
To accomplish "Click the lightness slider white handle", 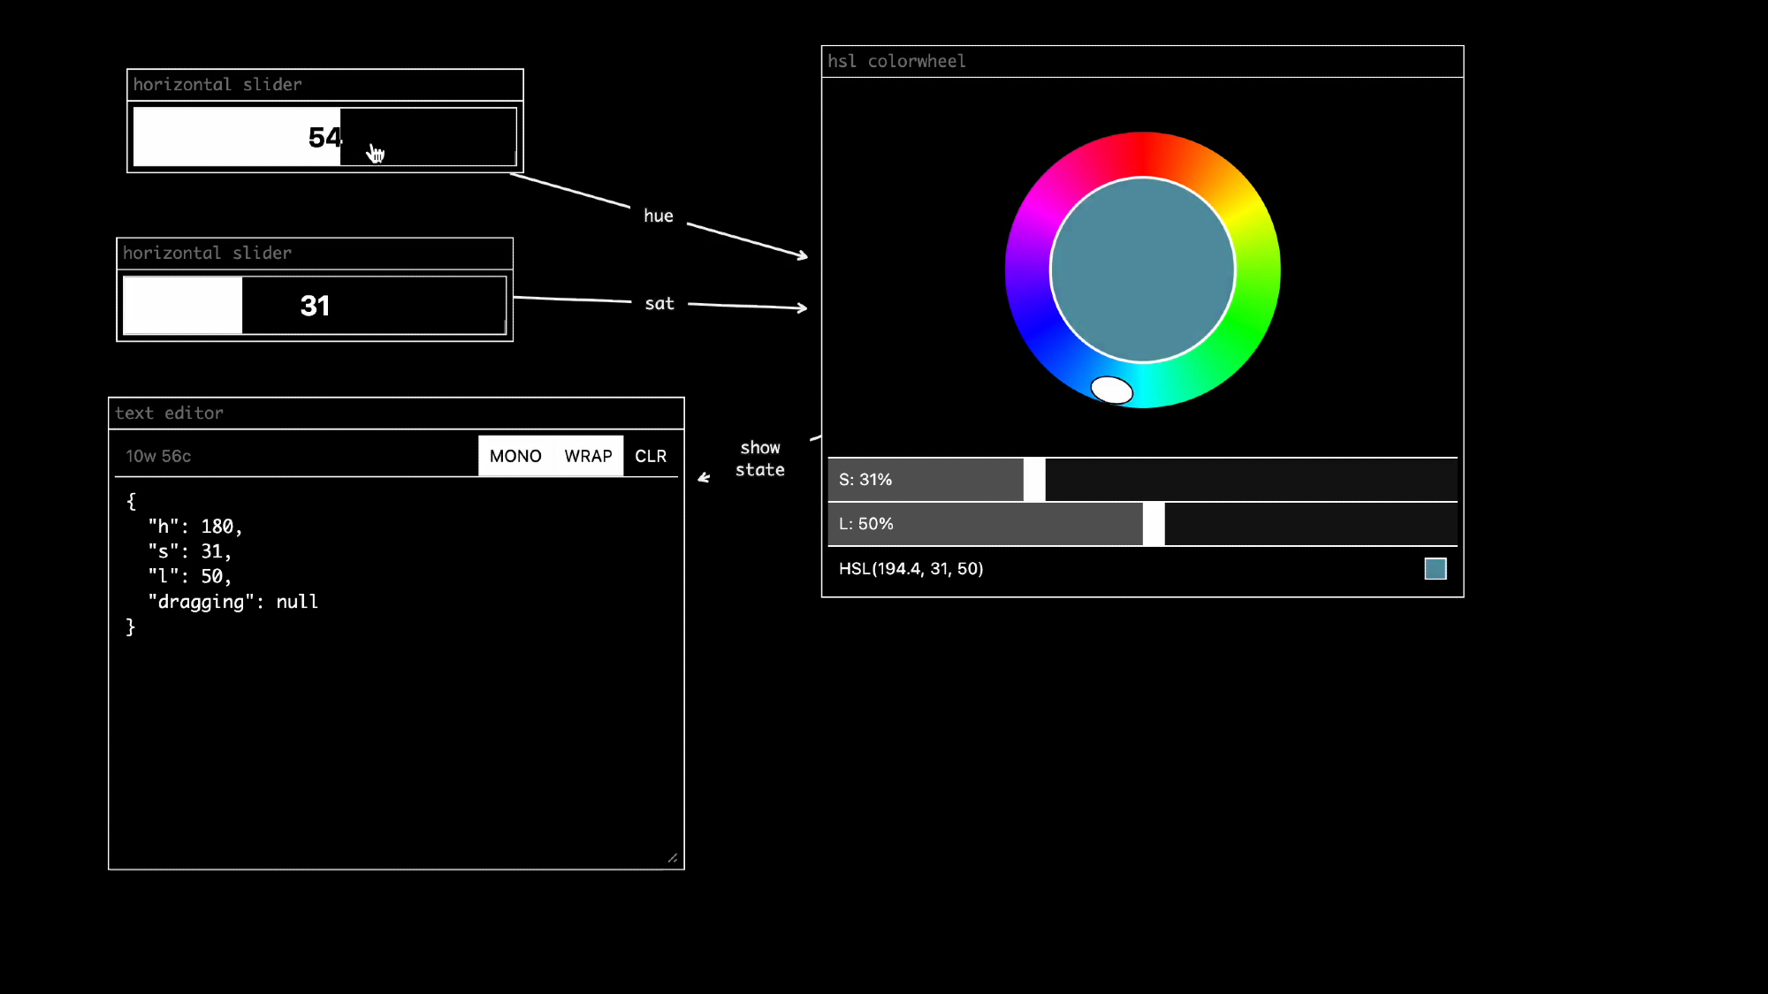I will tap(1154, 524).
